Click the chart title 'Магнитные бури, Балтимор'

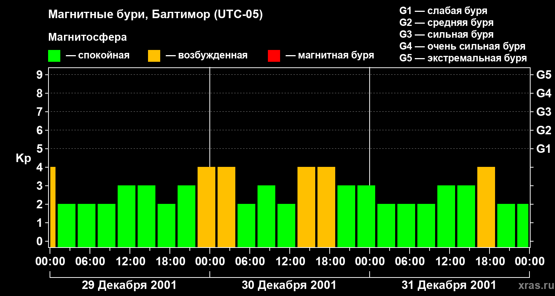(155, 15)
